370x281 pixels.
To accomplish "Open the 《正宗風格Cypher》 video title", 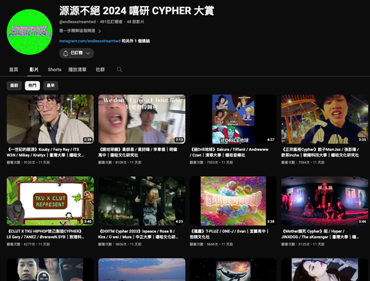I will click(x=320, y=152).
